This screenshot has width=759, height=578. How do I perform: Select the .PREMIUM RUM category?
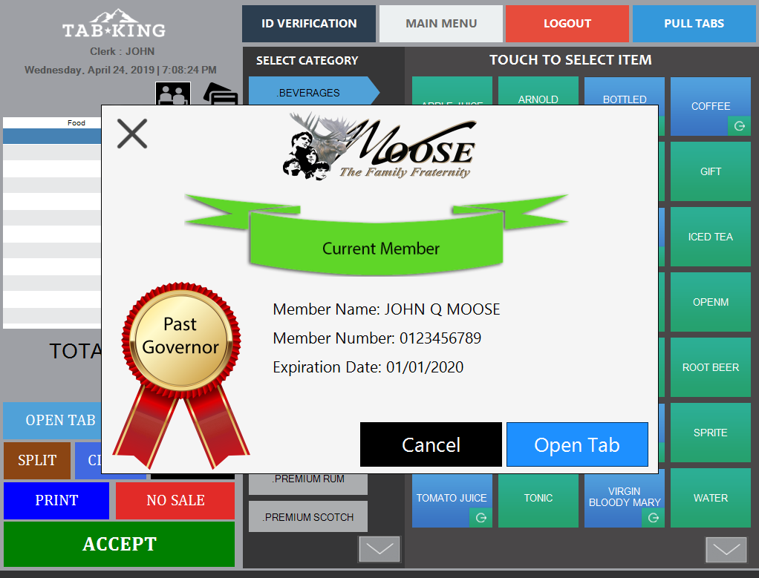tap(308, 484)
